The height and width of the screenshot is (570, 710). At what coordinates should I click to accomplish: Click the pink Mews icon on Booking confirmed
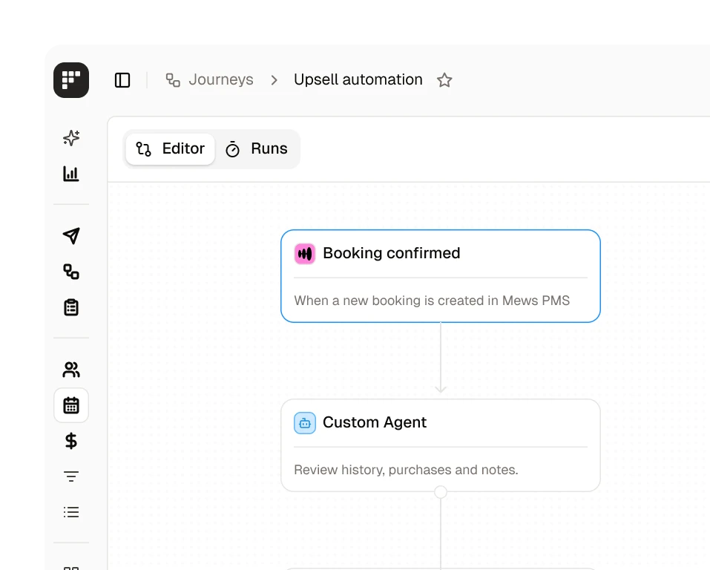click(x=305, y=253)
